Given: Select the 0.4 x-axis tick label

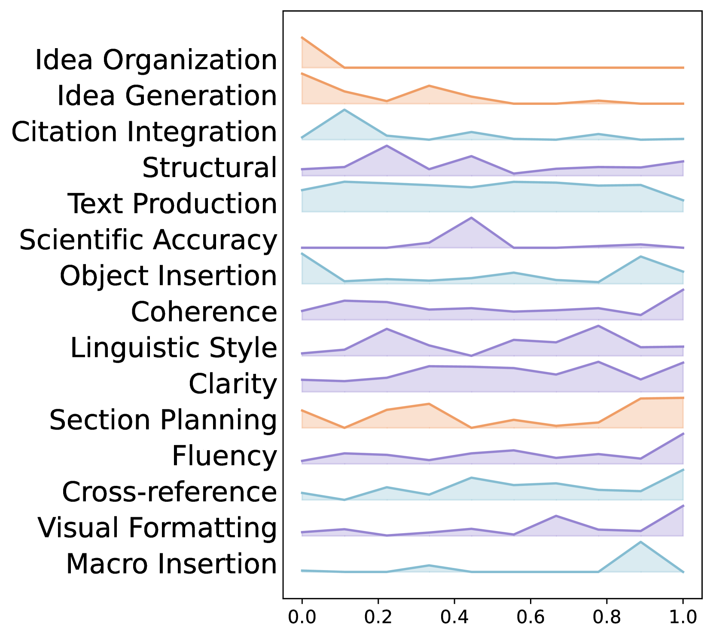Looking at the screenshot, I should [x=454, y=617].
